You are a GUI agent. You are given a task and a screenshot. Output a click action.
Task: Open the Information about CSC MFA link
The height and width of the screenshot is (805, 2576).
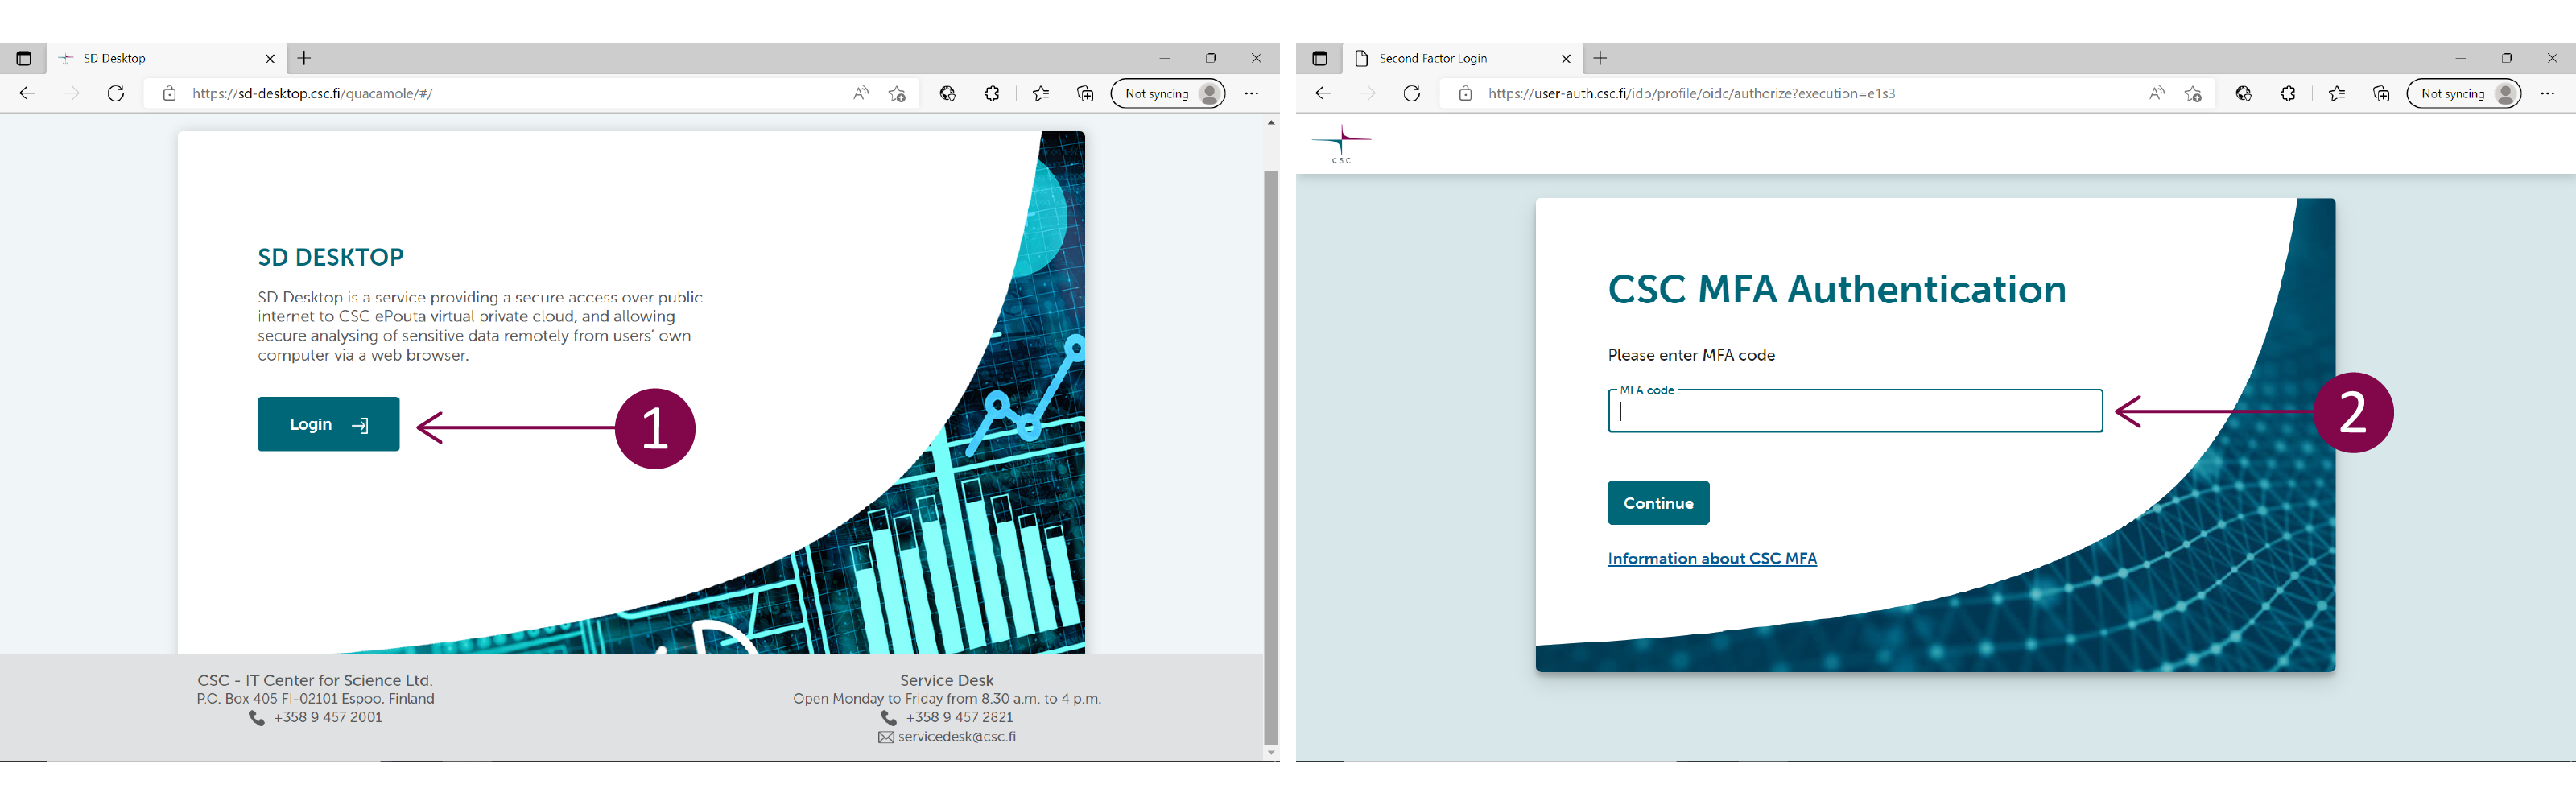pos(1712,559)
